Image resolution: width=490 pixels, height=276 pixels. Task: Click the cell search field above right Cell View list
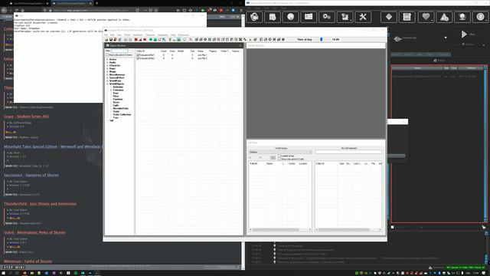click(348, 152)
